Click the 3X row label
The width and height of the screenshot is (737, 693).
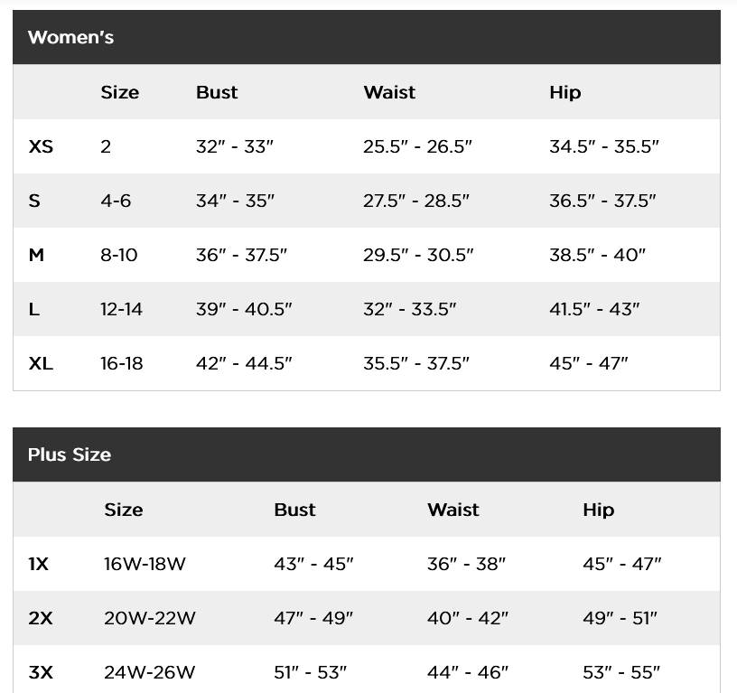(41, 672)
